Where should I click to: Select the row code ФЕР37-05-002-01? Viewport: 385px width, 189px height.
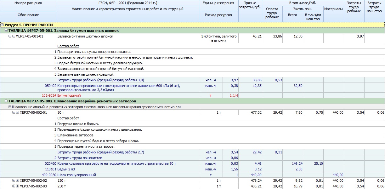point(33,112)
